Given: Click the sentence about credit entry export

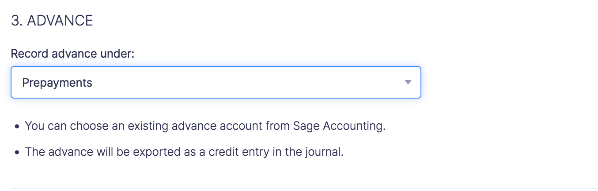Looking at the screenshot, I should tap(184, 152).
